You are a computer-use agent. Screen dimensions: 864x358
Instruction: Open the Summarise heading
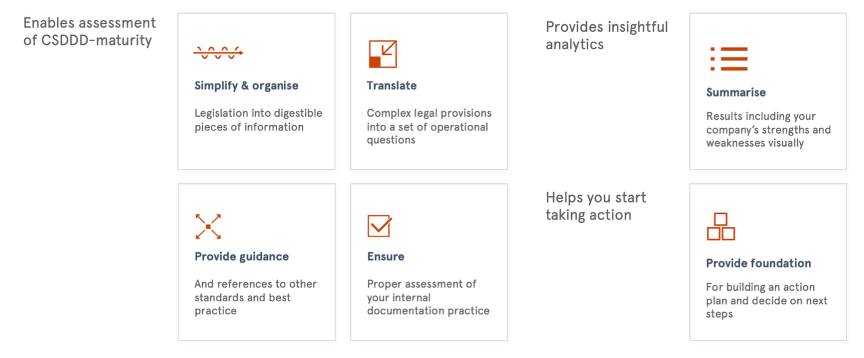click(735, 92)
